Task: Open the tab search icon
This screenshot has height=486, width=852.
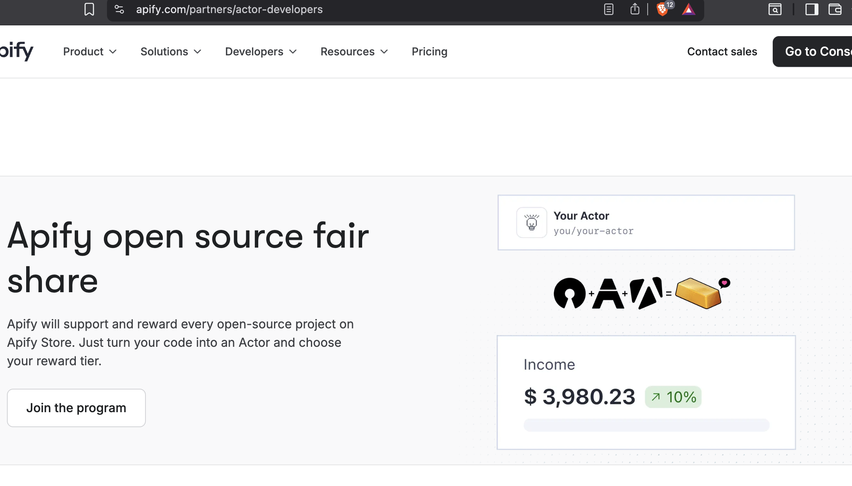Action: point(775,9)
